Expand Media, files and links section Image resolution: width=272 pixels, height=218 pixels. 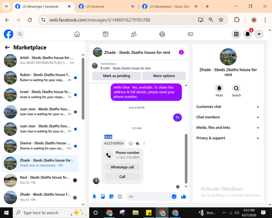click(228, 128)
